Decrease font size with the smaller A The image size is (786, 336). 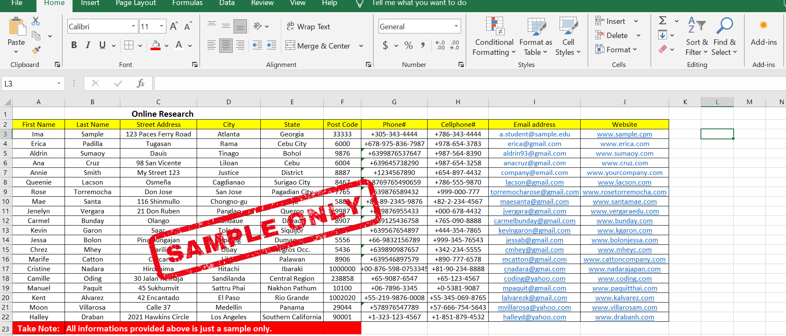188,26
